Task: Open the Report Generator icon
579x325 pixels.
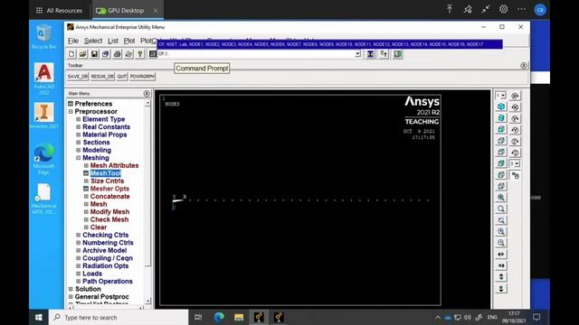Action: coord(128,54)
